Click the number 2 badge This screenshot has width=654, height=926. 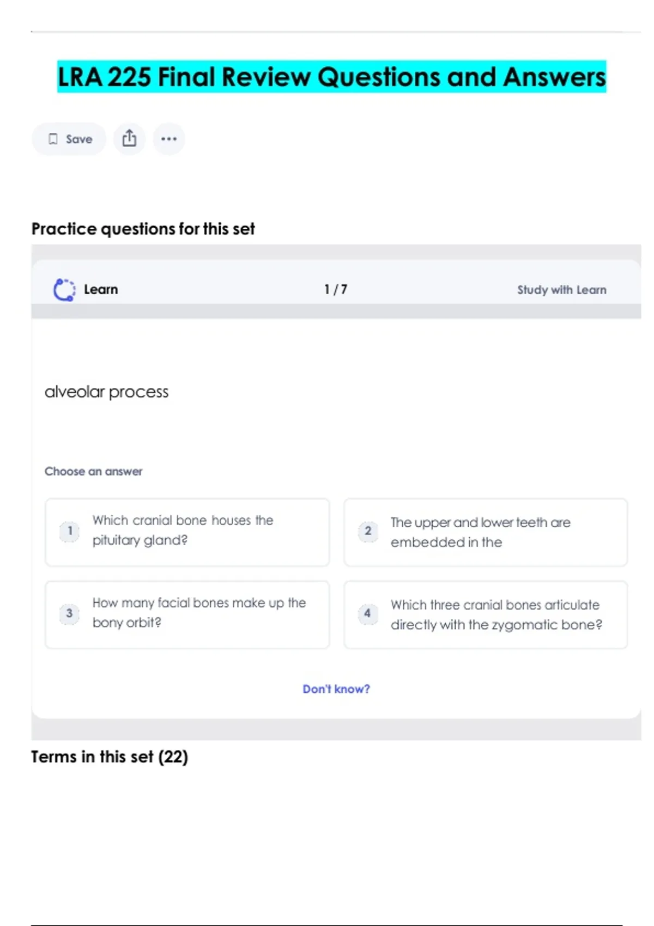368,531
